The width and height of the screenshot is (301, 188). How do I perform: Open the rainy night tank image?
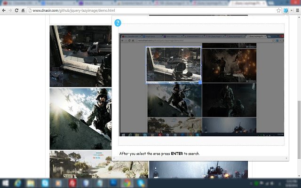[x=198, y=169]
